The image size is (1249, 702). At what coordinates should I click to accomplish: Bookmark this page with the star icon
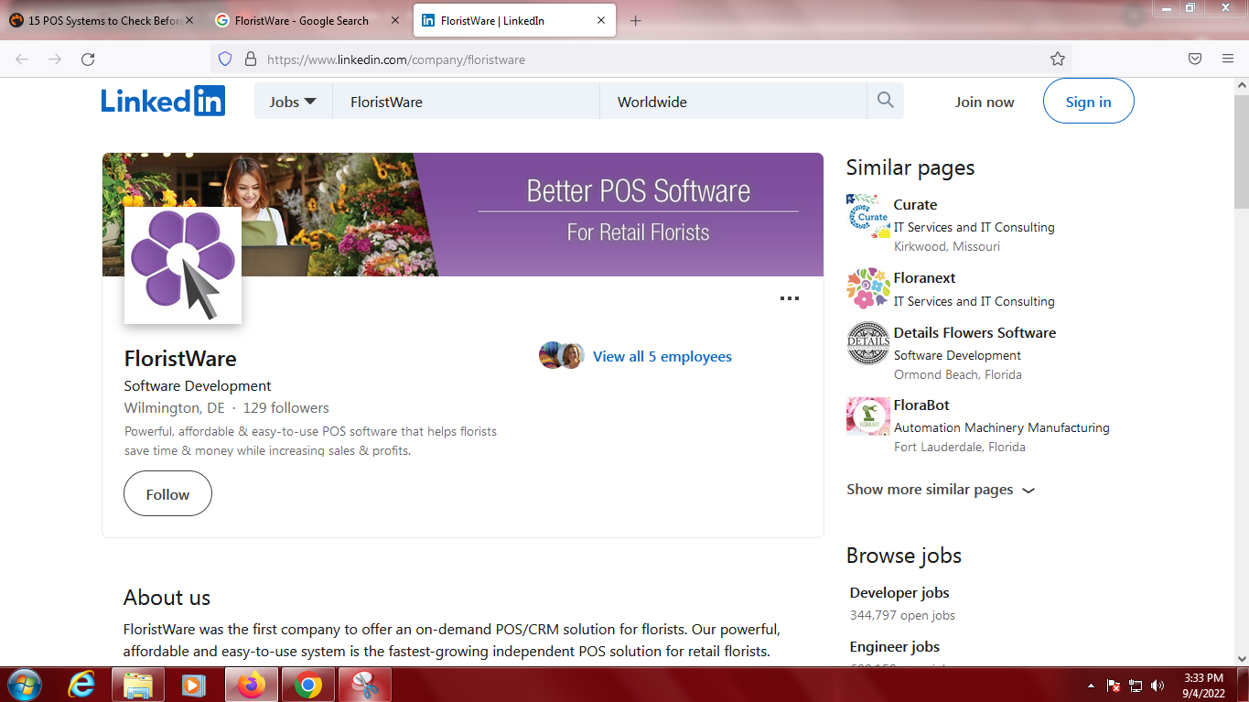(x=1058, y=59)
